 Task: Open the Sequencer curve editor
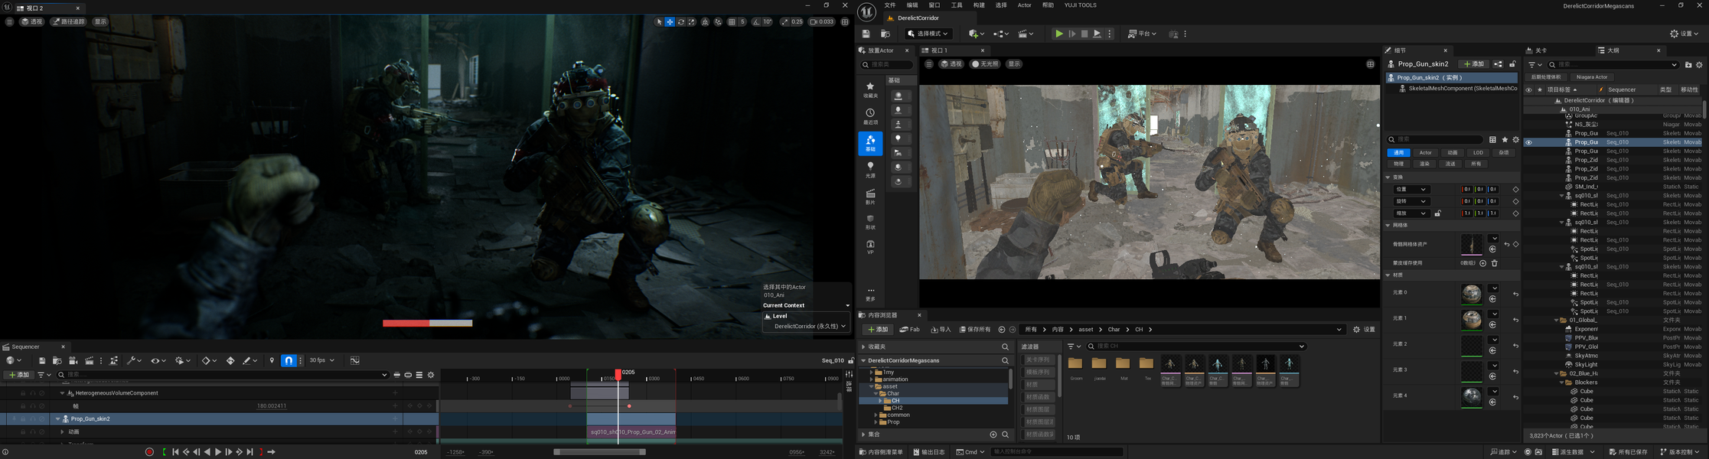click(x=355, y=360)
